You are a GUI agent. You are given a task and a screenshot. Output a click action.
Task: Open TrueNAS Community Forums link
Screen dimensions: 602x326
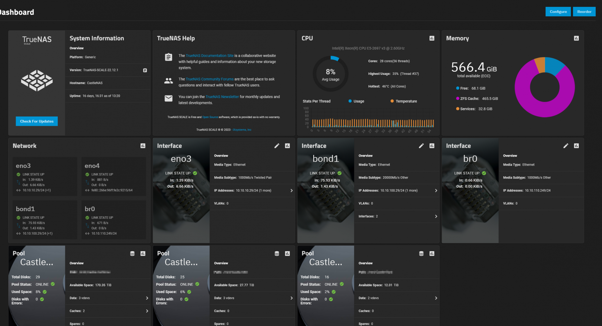pos(209,79)
